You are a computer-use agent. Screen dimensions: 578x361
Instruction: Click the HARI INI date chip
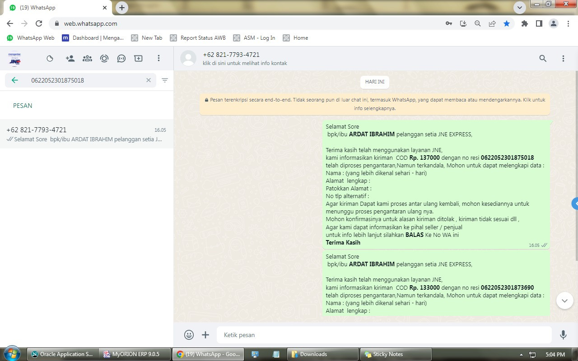pos(375,82)
